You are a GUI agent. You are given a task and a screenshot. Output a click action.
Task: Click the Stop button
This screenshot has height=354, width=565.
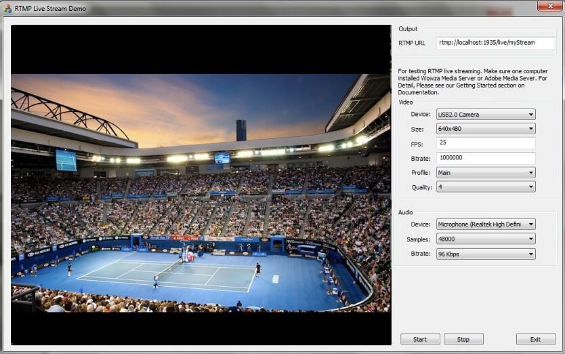point(463,339)
